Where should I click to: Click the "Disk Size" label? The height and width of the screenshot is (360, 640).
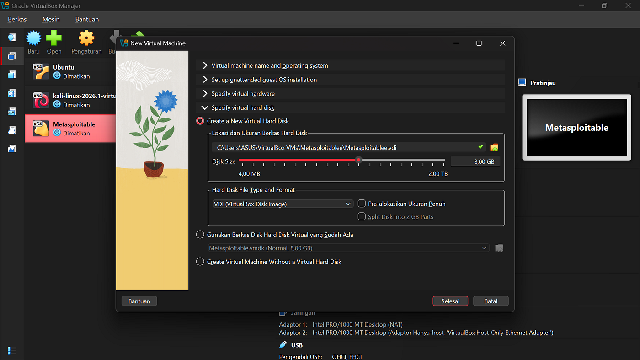[224, 161]
